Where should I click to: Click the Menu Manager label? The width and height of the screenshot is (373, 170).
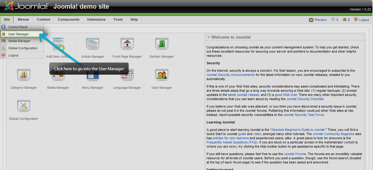pos(93,88)
